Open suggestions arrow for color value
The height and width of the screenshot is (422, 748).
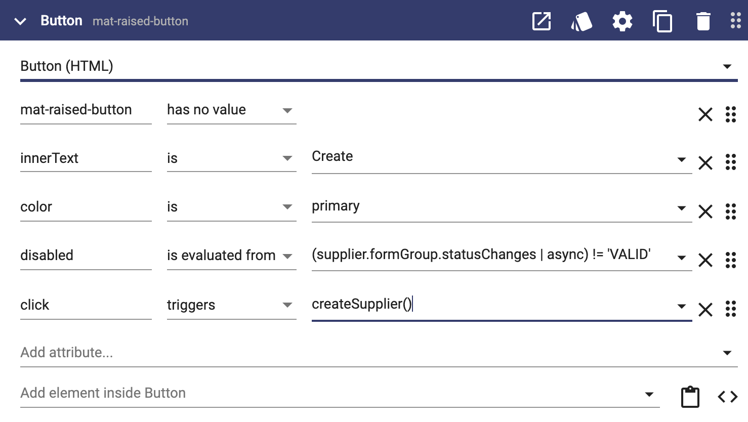pos(682,208)
